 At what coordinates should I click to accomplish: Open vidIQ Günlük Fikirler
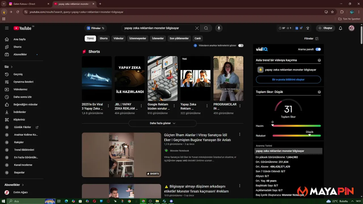pos(23,127)
